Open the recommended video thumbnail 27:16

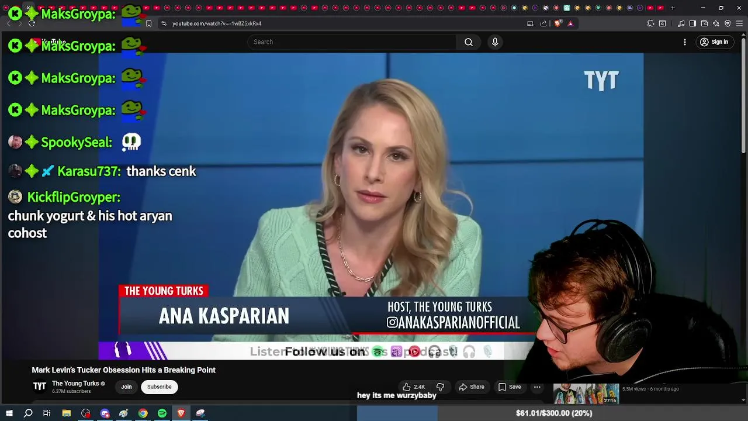coord(586,394)
